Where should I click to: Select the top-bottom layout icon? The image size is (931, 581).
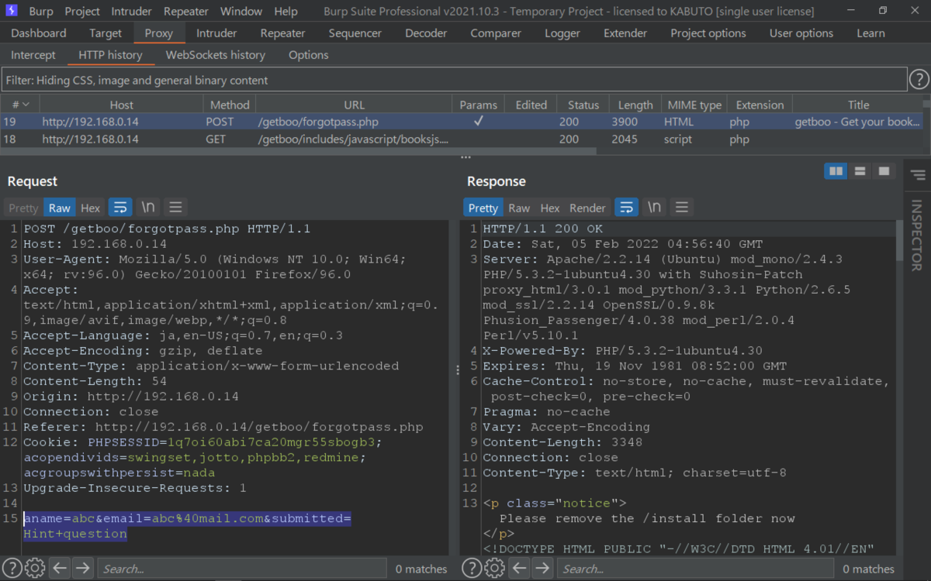[x=859, y=171]
